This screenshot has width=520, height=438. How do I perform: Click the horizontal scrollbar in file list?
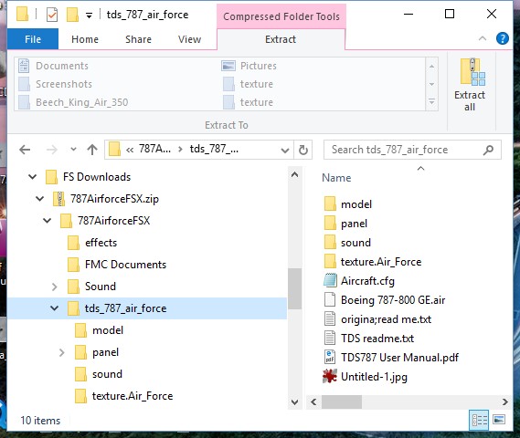pyautogui.click(x=409, y=402)
